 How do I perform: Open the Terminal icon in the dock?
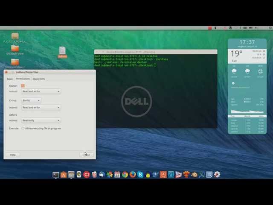pyautogui.click(x=56, y=175)
